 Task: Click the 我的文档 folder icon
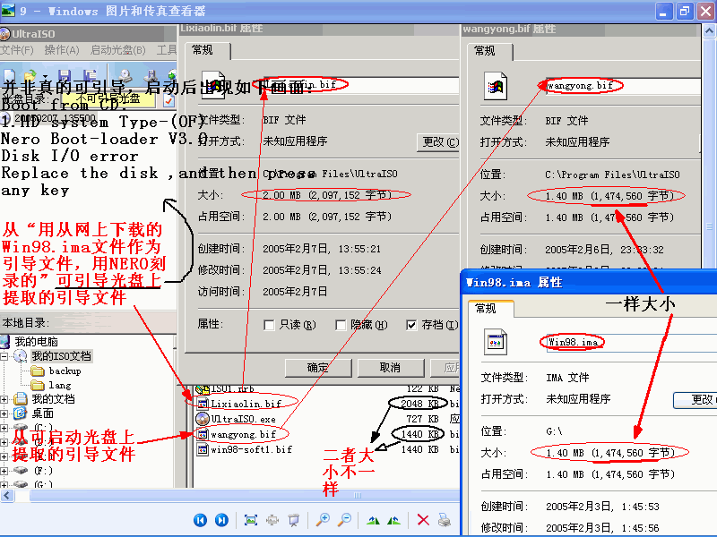coord(20,398)
